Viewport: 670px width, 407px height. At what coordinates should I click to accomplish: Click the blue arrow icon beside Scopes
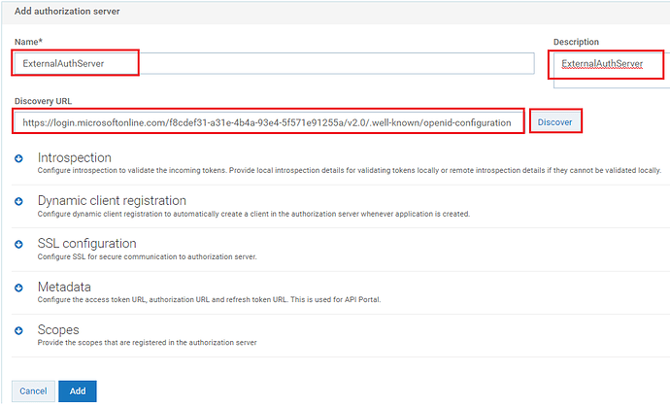point(18,330)
